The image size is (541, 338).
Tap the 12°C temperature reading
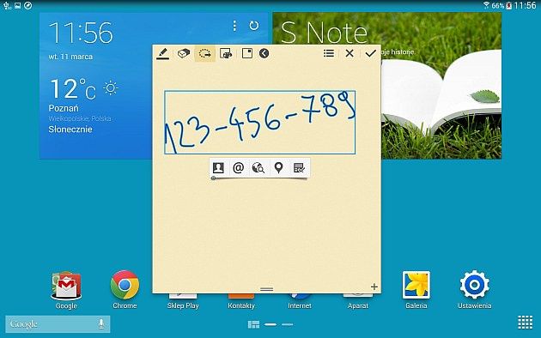click(x=73, y=89)
